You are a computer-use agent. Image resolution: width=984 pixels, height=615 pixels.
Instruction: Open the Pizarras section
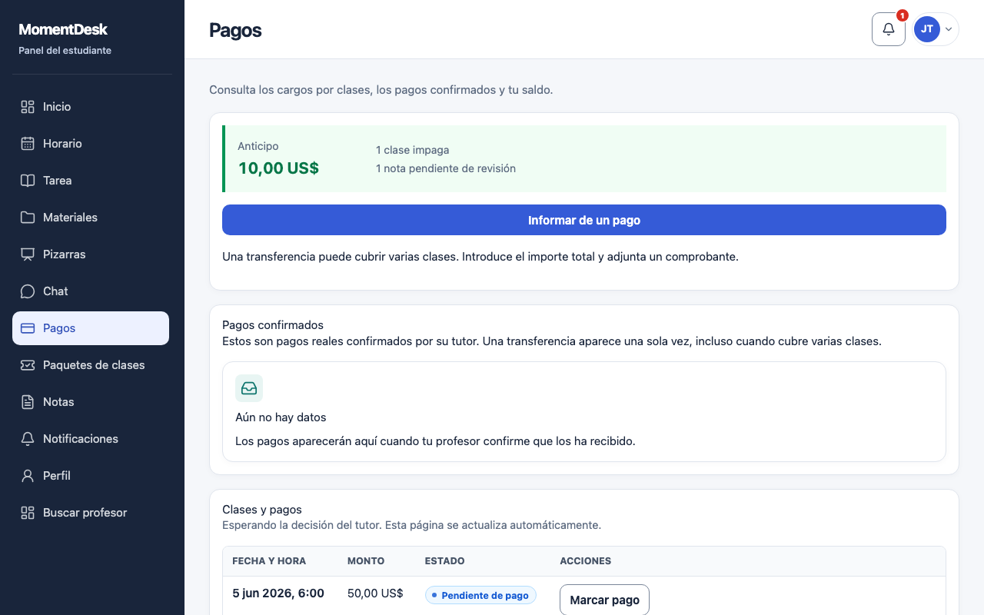pos(91,254)
